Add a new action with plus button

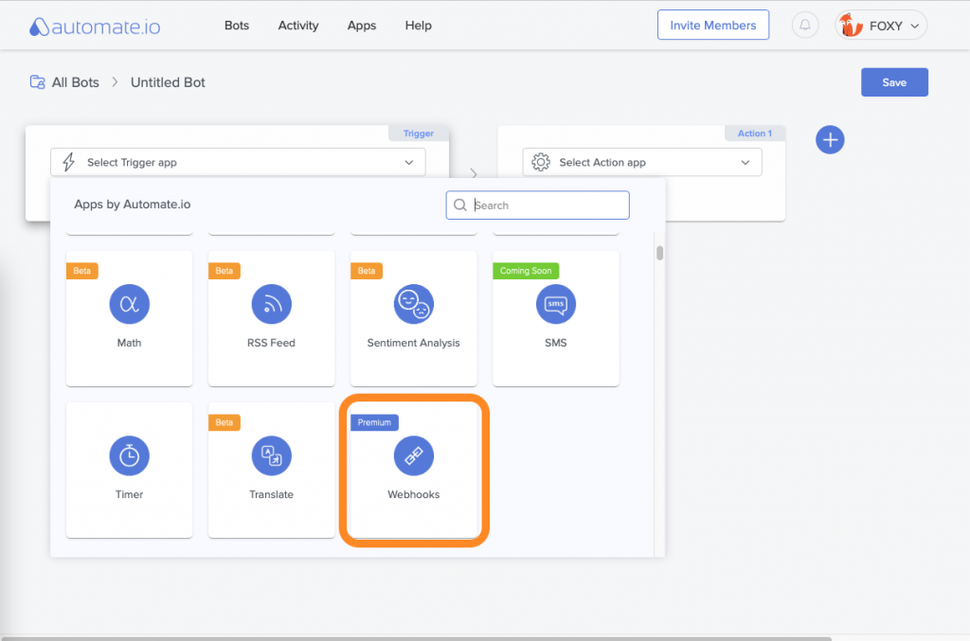[830, 140]
